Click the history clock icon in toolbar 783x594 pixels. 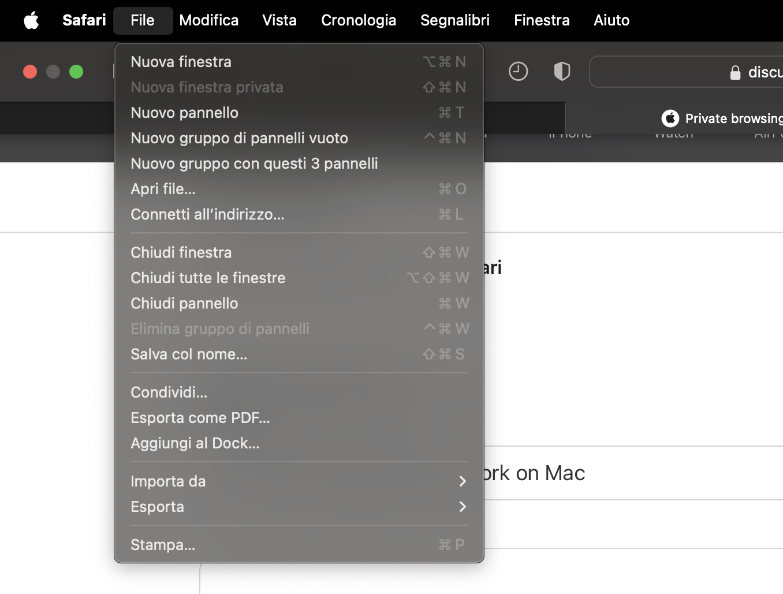point(518,72)
